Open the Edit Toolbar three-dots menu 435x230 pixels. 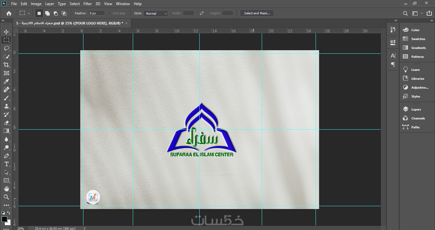(6, 205)
